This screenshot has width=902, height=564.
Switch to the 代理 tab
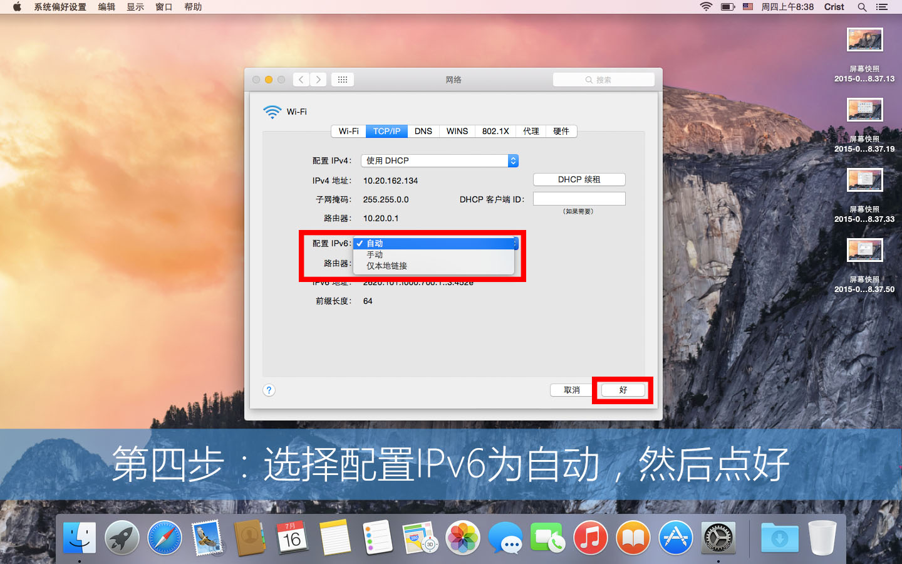coord(531,131)
